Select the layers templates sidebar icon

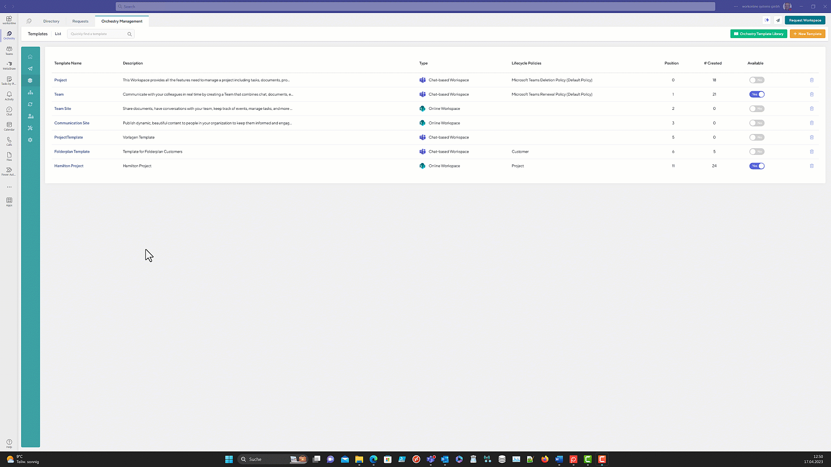click(30, 80)
